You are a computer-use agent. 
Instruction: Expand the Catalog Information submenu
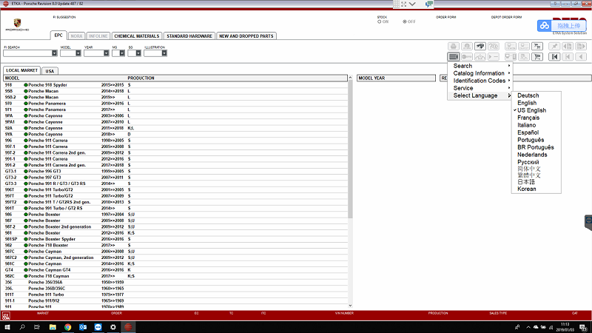coord(480,73)
